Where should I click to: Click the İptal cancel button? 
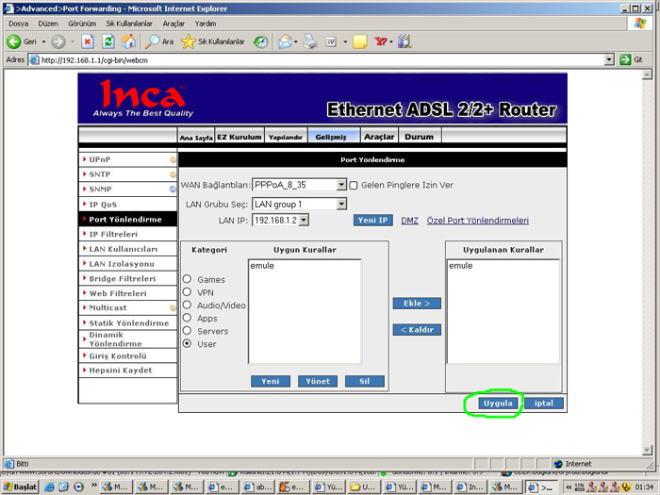[544, 404]
